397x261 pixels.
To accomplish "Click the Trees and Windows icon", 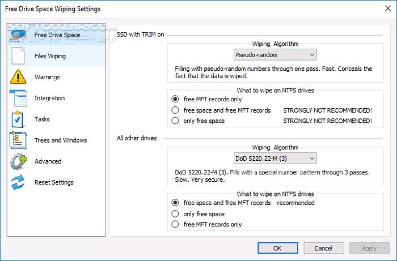I will (x=18, y=140).
